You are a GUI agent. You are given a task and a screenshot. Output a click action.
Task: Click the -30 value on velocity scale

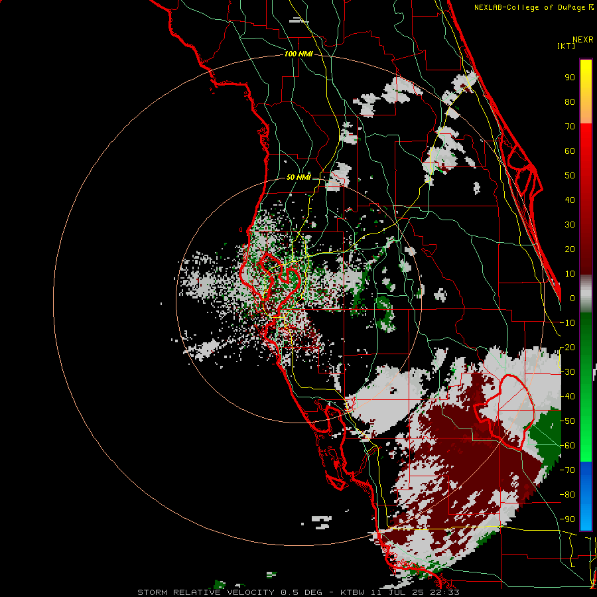[x=567, y=372]
